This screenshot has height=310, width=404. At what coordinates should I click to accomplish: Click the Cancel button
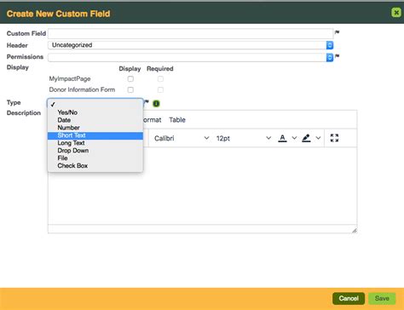(x=349, y=298)
